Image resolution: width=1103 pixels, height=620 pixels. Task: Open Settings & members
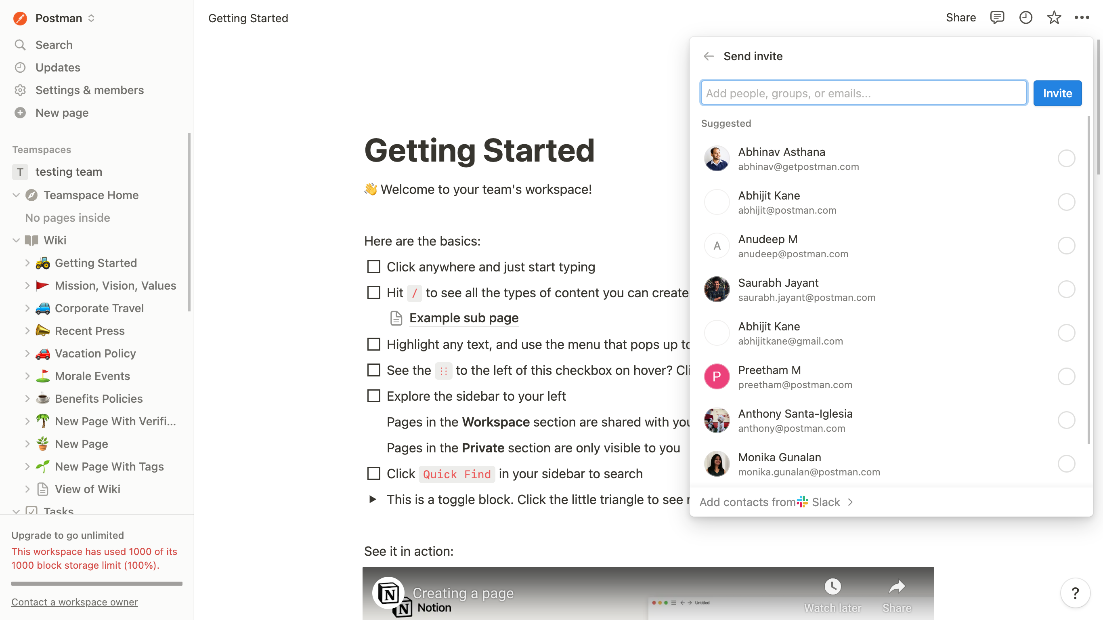pyautogui.click(x=90, y=90)
